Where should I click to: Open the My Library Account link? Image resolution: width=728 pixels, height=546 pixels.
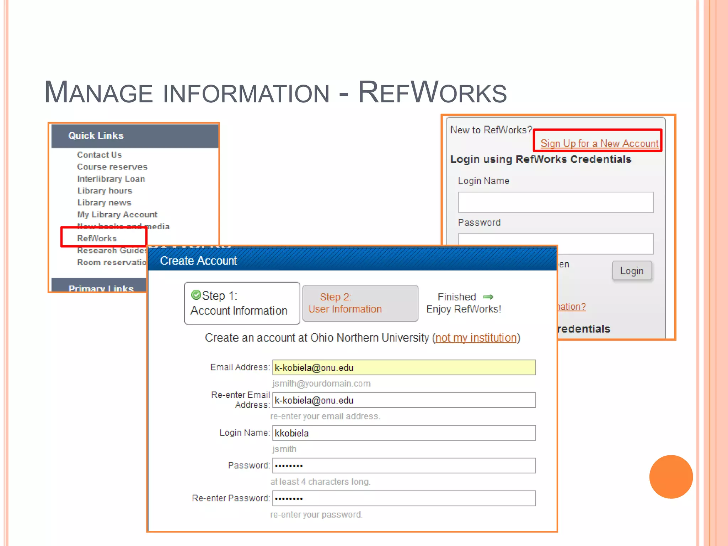click(117, 215)
